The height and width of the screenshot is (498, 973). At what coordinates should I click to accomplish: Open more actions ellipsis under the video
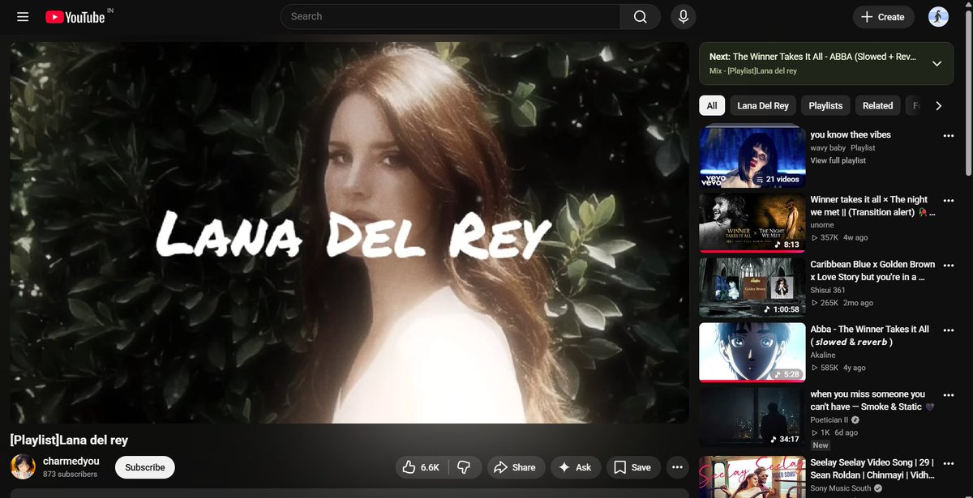pos(678,467)
